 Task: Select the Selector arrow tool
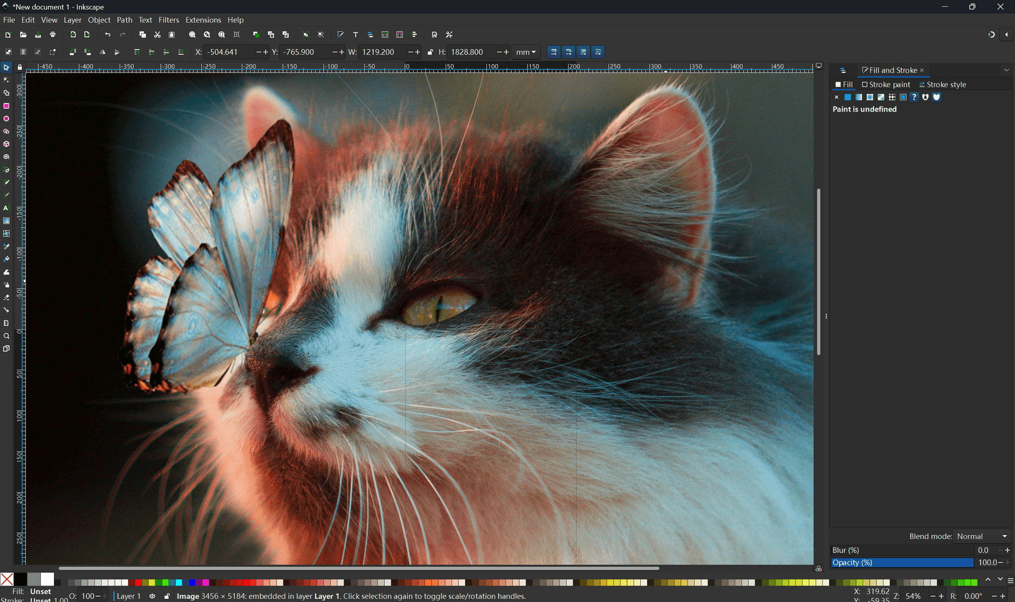pos(6,68)
